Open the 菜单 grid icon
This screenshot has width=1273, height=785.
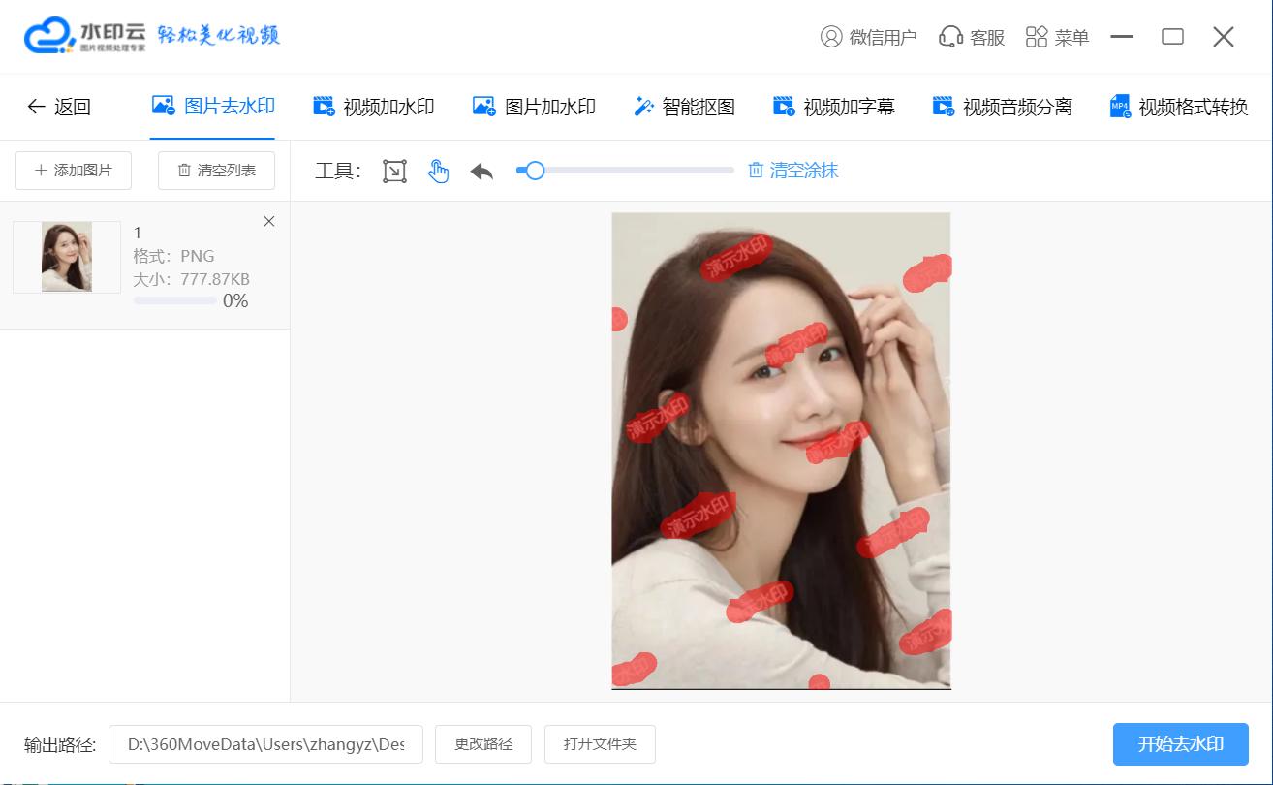point(1037,37)
